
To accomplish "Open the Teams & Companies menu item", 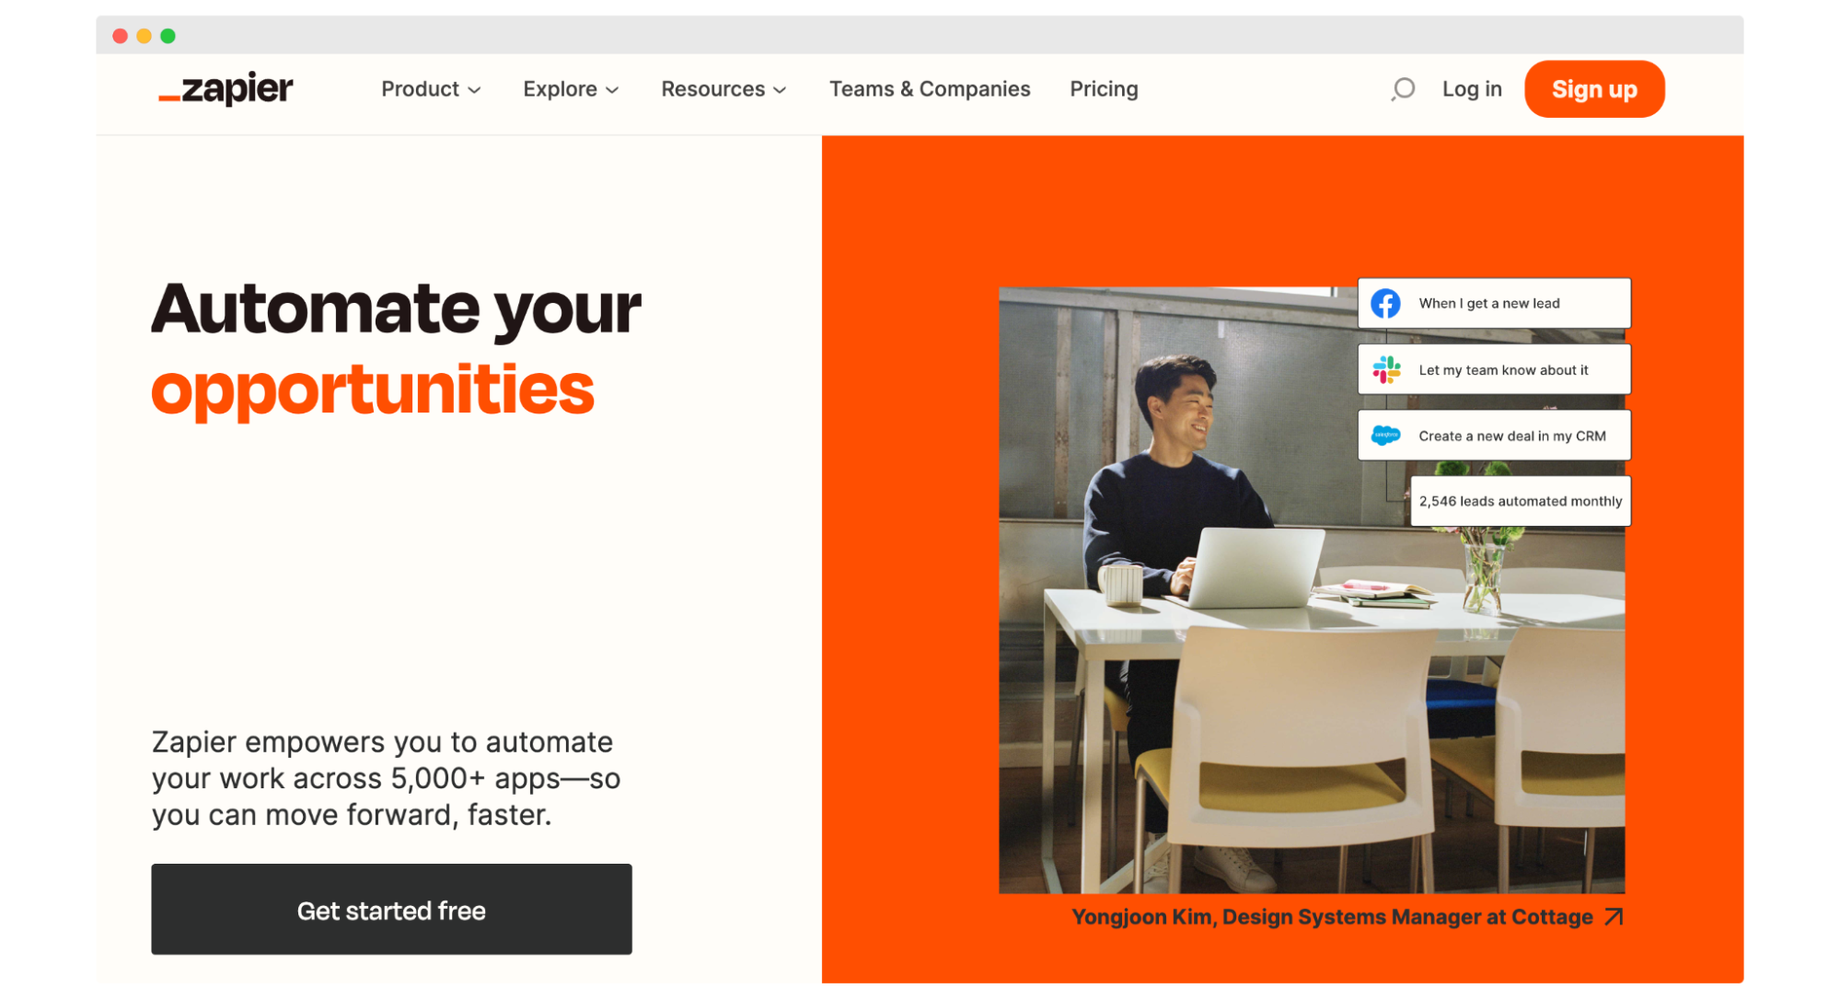I will point(931,87).
